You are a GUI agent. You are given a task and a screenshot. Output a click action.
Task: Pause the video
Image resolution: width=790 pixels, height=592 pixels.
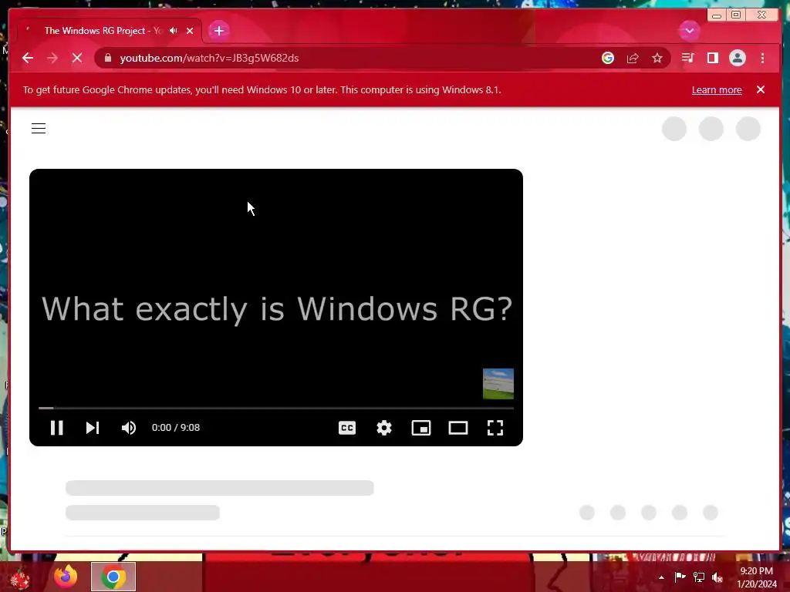click(57, 428)
